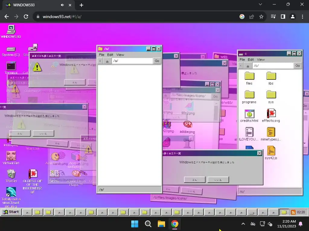This screenshot has width=309, height=231.
Task: Open the ILOVEYOU file in c window
Action: [249, 134]
